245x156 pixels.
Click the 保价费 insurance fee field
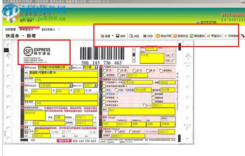168,90
